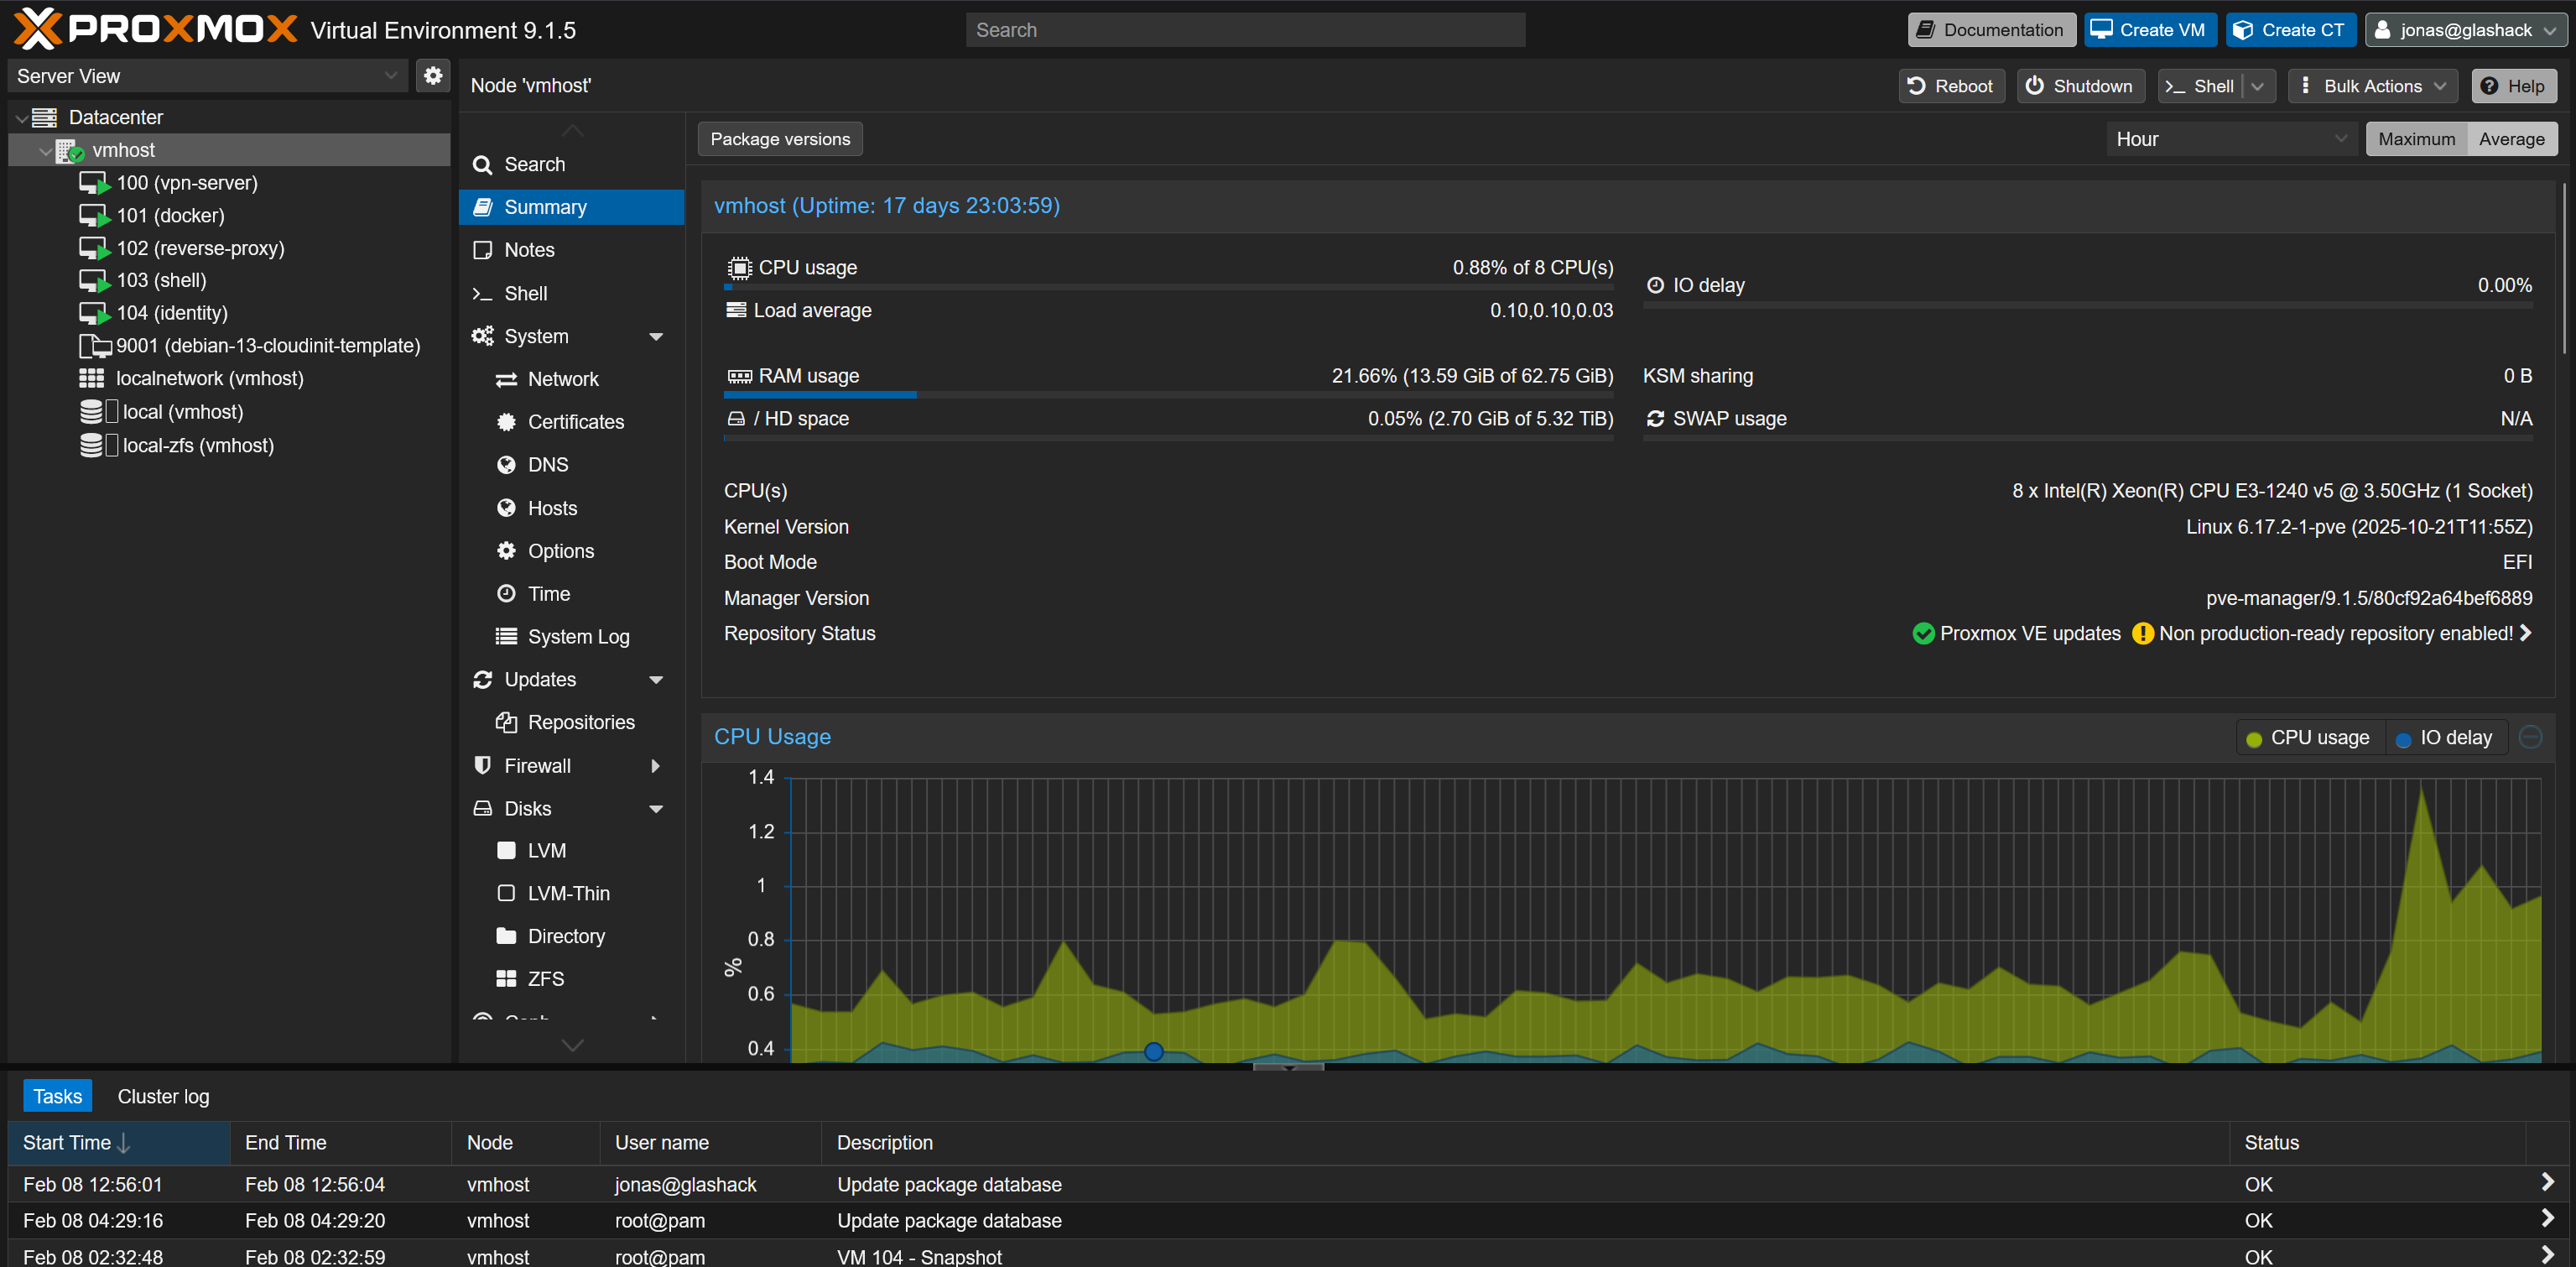Toggle CPU usage legend in chart
This screenshot has width=2576, height=1267.
pos(2308,738)
